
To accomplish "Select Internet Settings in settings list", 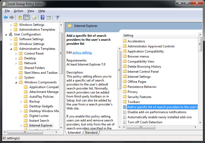I will click(139, 77).
